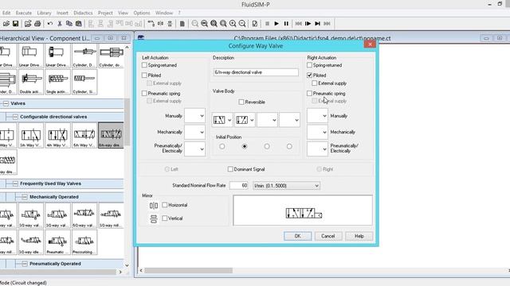Screen dimensions: 510x286
Task: Select the highlighted 6/n-way directional valve component
Action: coord(111,136)
